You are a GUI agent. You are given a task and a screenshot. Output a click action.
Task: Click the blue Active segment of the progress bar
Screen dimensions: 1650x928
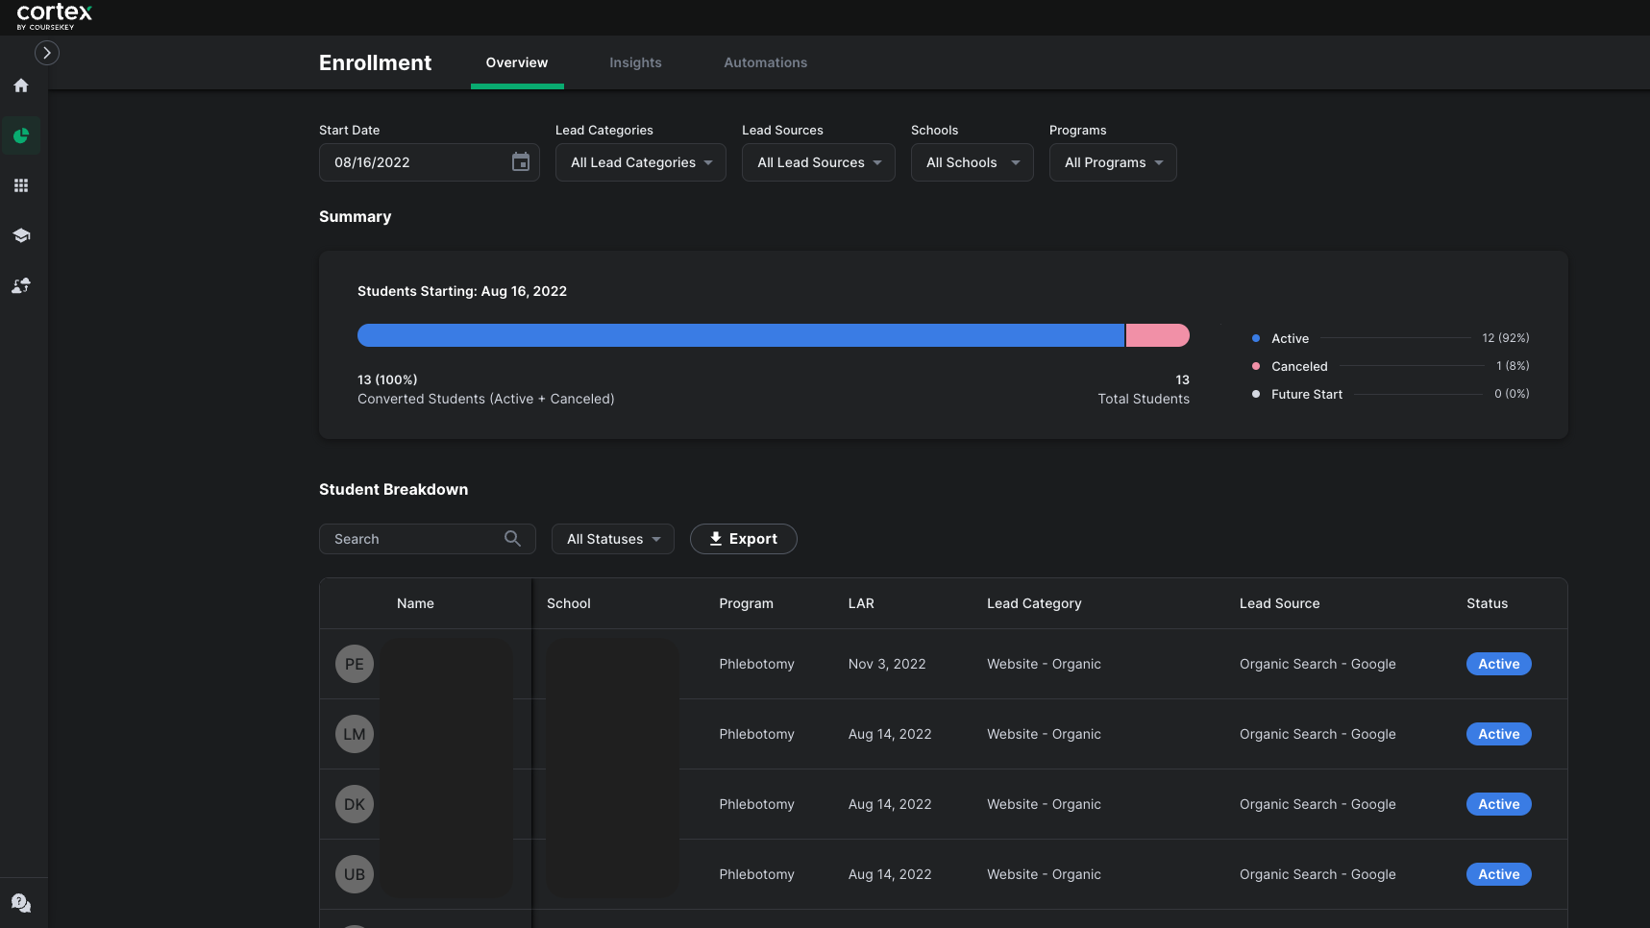point(741,335)
